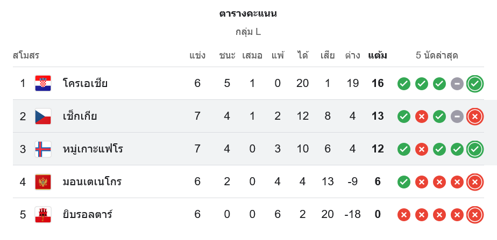Click Croatia's gray draw result icon
The height and width of the screenshot is (240, 497).
[457, 84]
